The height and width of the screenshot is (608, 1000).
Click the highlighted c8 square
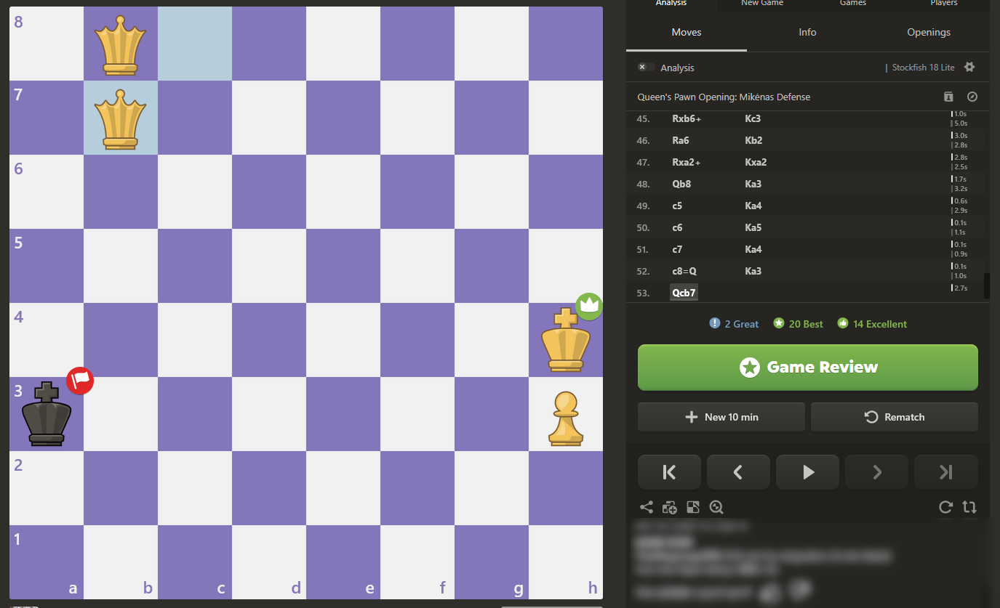195,44
